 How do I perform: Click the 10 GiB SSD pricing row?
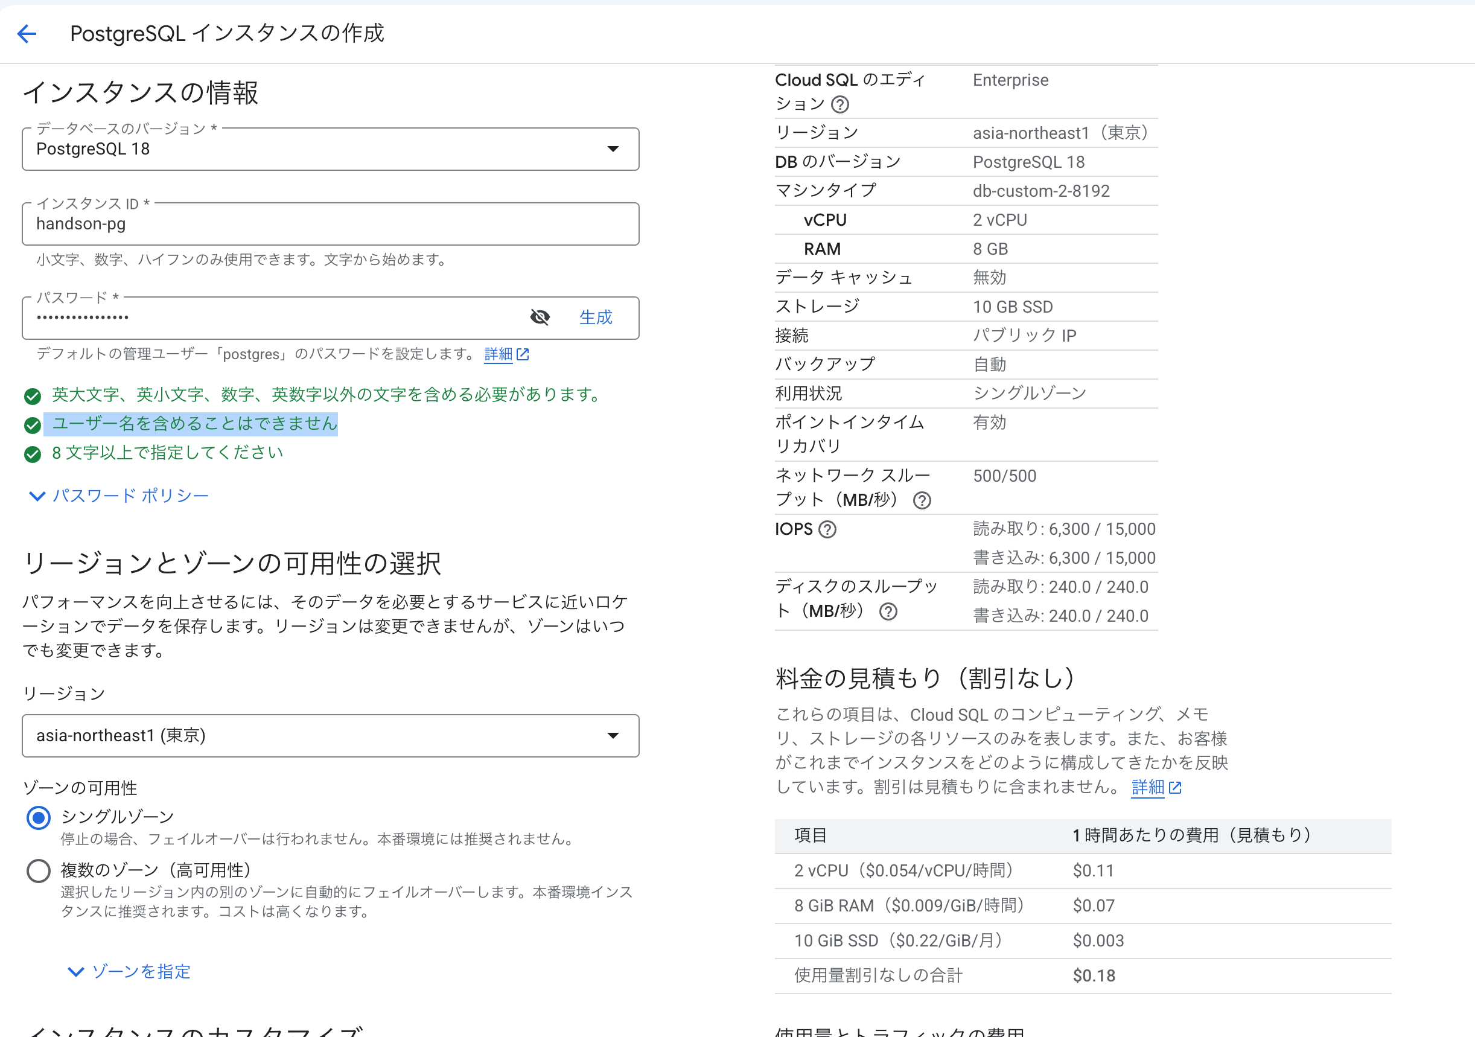click(x=1083, y=940)
